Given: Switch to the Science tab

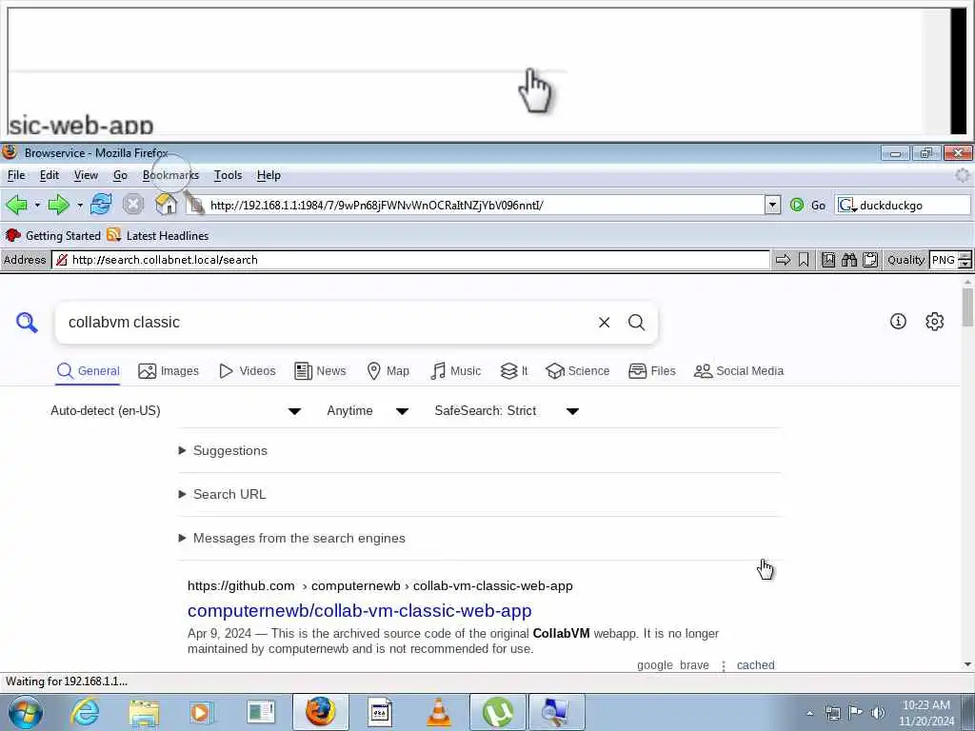Looking at the screenshot, I should point(578,371).
